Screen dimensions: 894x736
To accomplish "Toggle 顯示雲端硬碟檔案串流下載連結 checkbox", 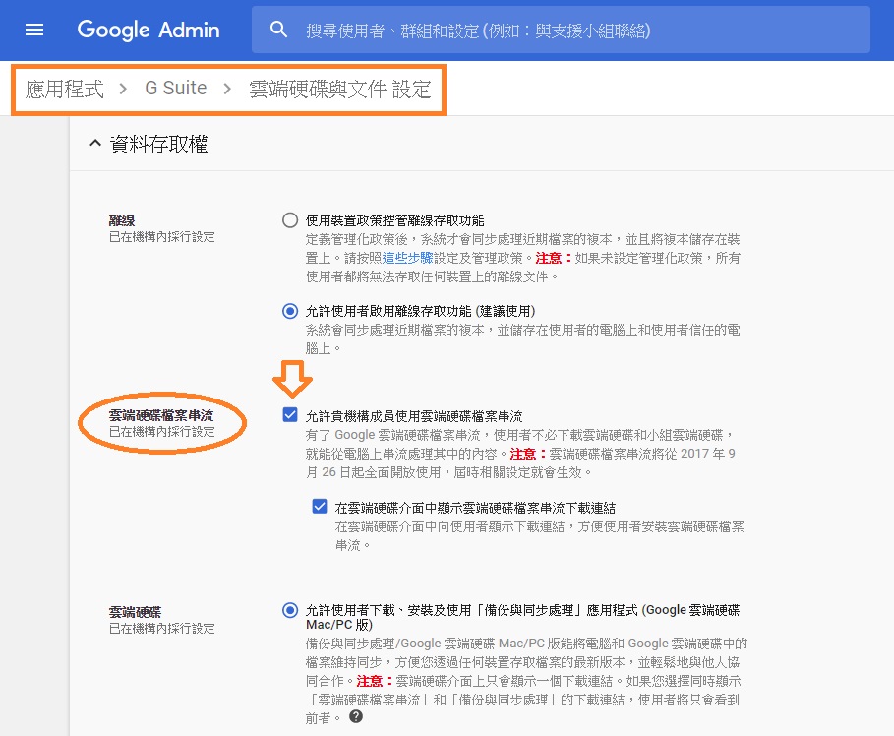I will 320,506.
